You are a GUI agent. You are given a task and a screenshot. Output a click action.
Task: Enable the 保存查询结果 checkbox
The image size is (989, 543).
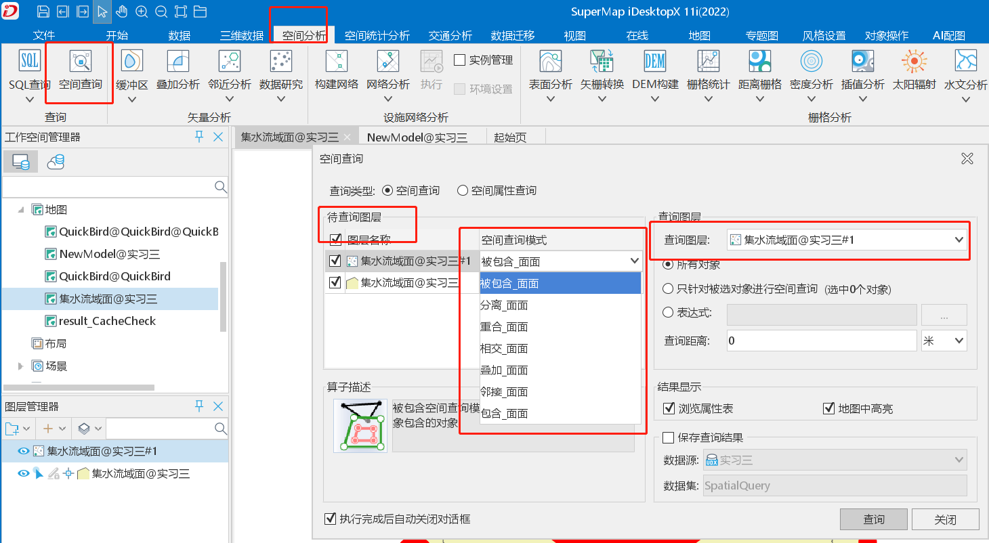669,437
